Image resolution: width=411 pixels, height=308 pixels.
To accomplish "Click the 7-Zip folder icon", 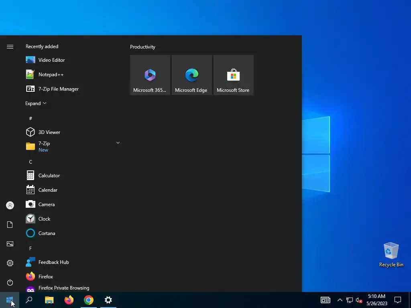I will [31, 146].
